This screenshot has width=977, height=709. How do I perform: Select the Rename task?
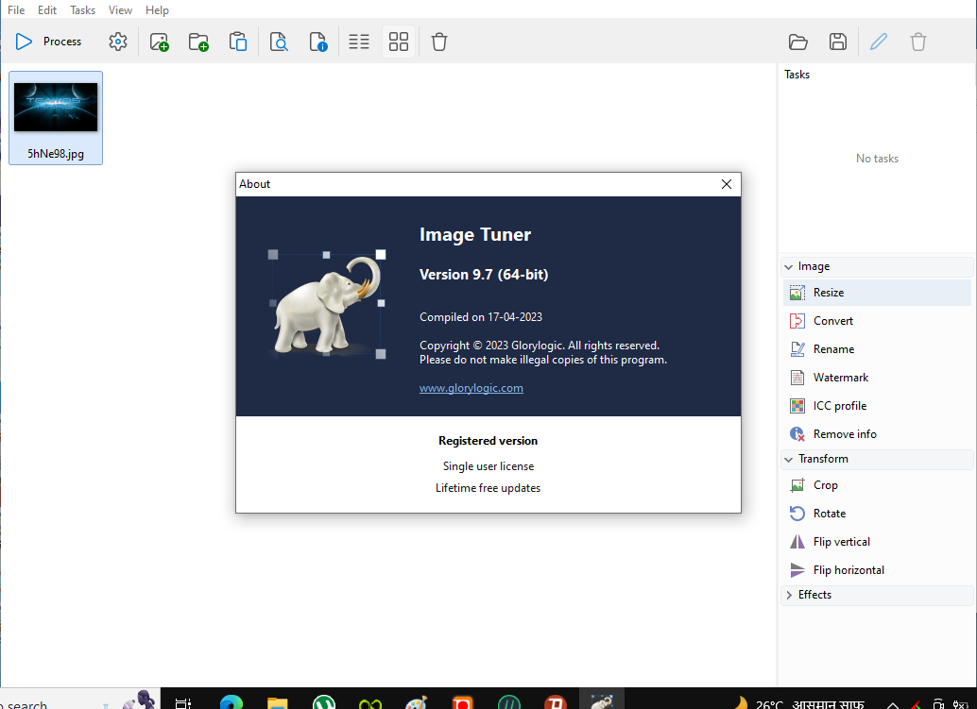(x=877, y=349)
